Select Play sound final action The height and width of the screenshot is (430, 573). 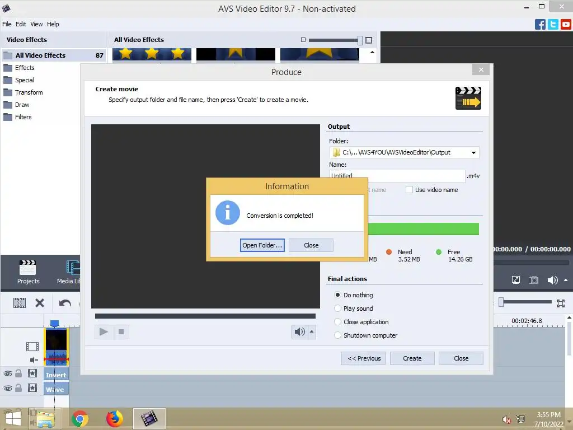click(337, 309)
